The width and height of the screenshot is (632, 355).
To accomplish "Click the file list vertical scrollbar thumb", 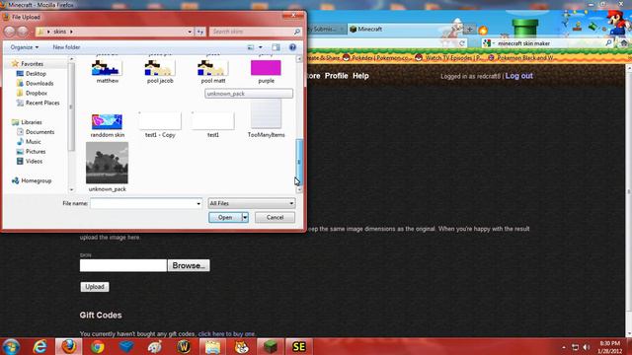I will (298, 161).
